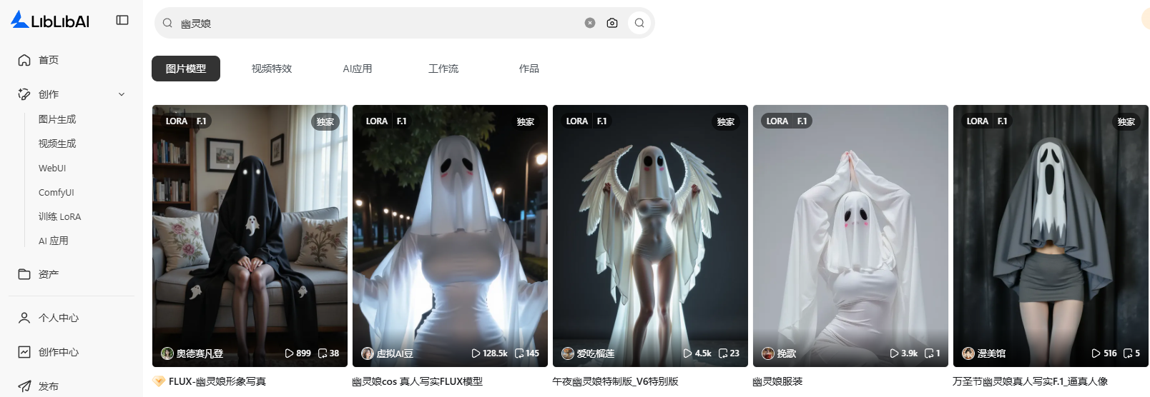Image resolution: width=1150 pixels, height=397 pixels.
Task: Switch to 工作流 tab
Action: (x=443, y=69)
